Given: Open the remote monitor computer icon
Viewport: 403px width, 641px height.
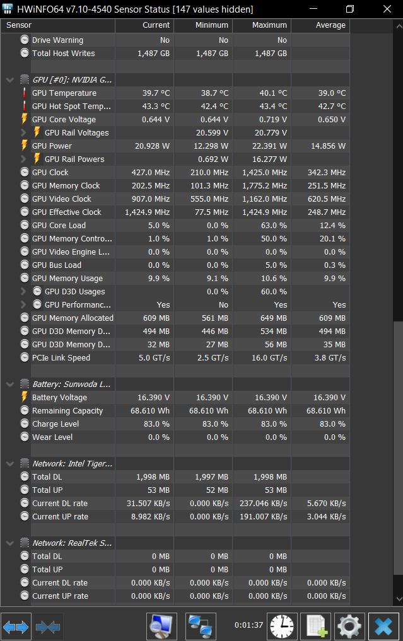Looking at the screenshot, I should (x=161, y=627).
